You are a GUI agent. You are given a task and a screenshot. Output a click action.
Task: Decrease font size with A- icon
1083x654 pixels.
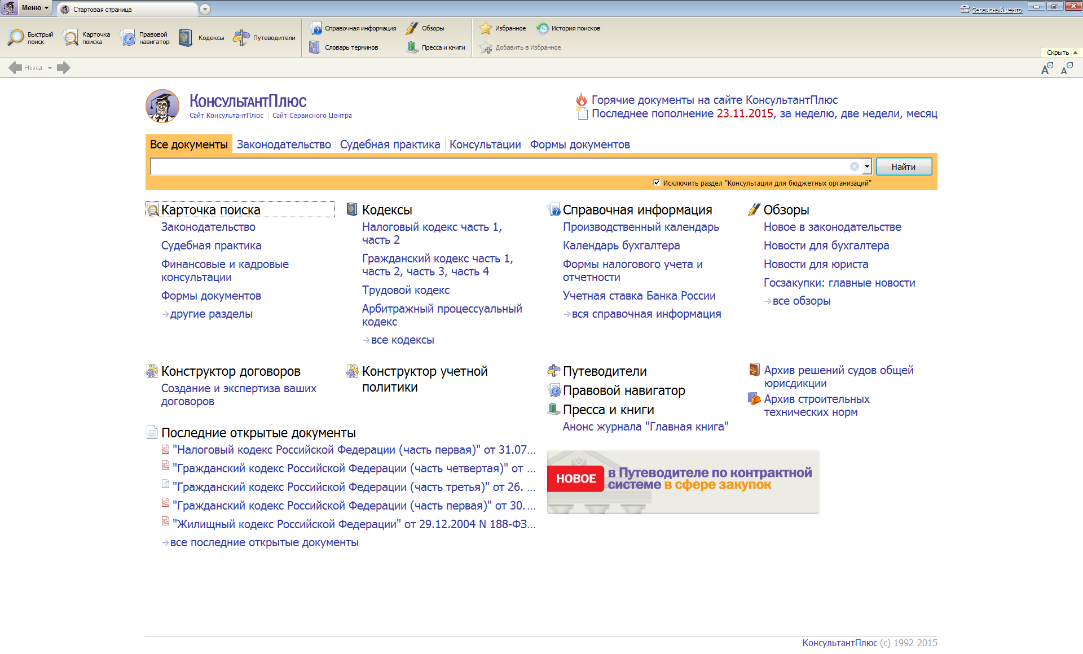(1067, 68)
